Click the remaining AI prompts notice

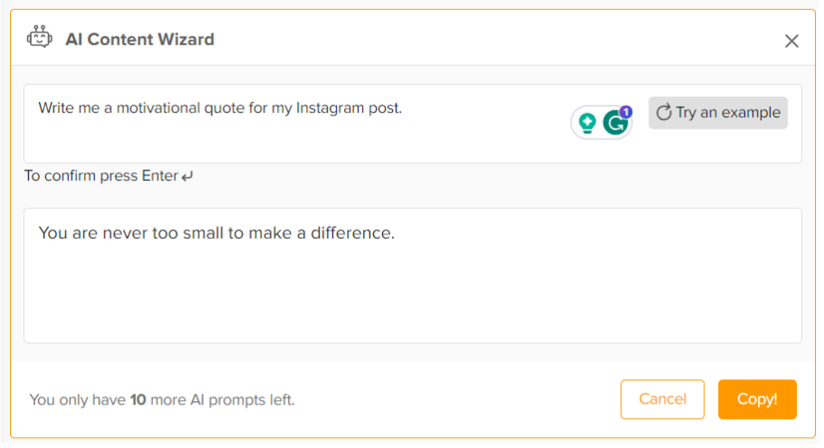(162, 399)
